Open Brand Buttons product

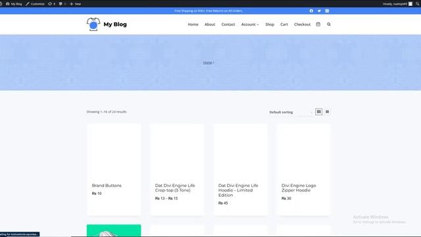[x=107, y=186]
